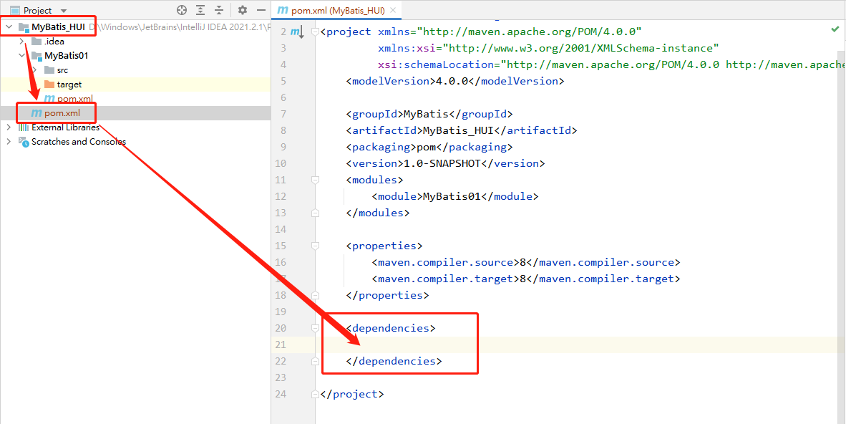Hide the Project tool window
Viewport: 846px width, 424px height.
(x=261, y=10)
